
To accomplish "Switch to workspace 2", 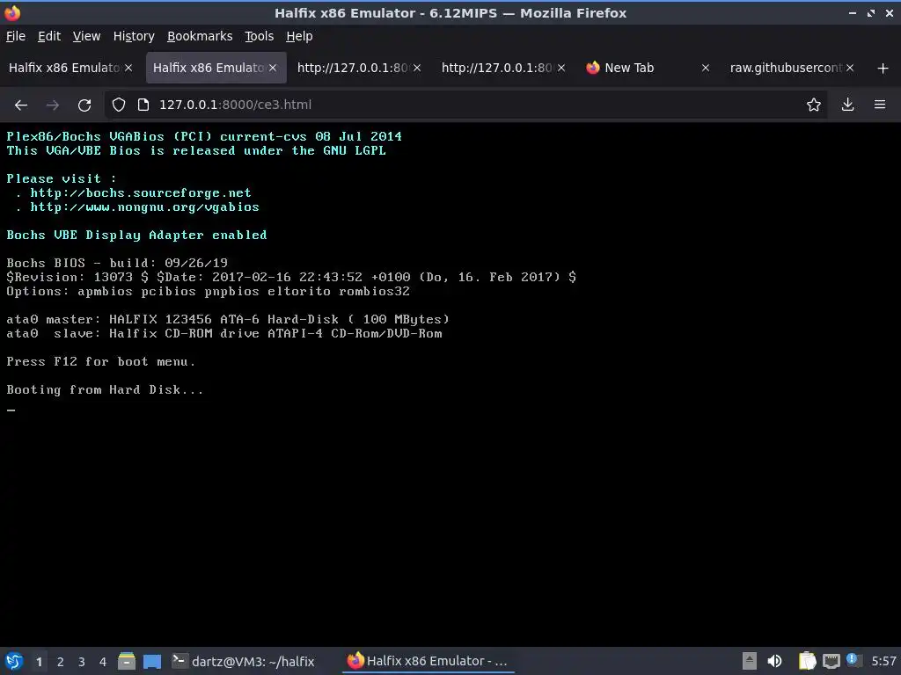I will [x=61, y=662].
